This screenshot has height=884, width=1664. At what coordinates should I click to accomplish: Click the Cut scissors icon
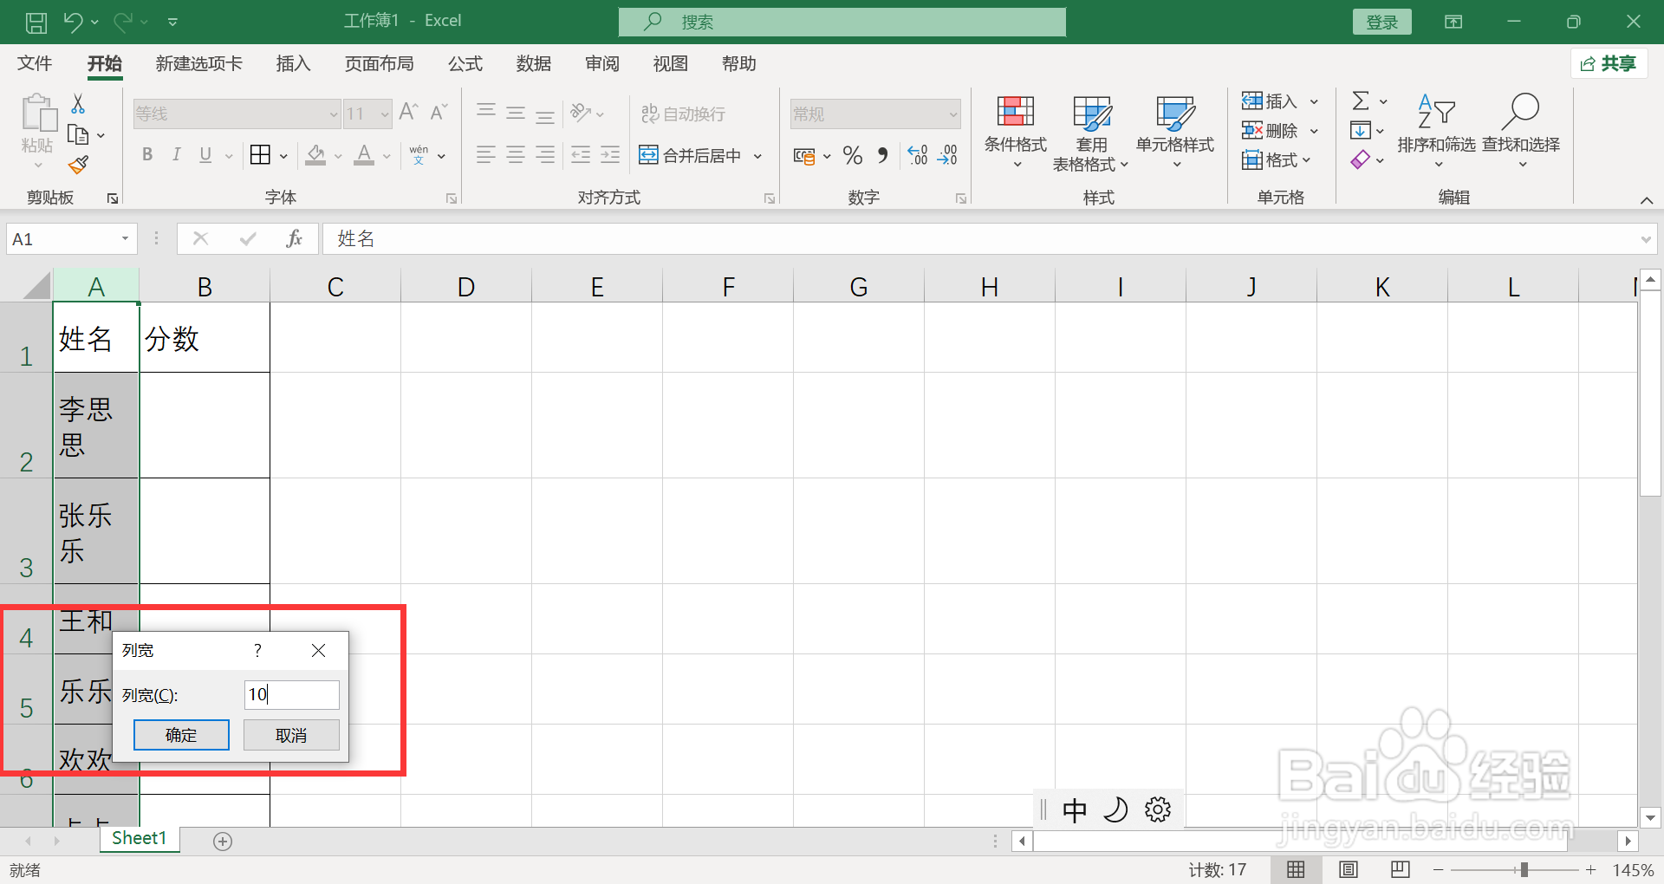tap(78, 104)
